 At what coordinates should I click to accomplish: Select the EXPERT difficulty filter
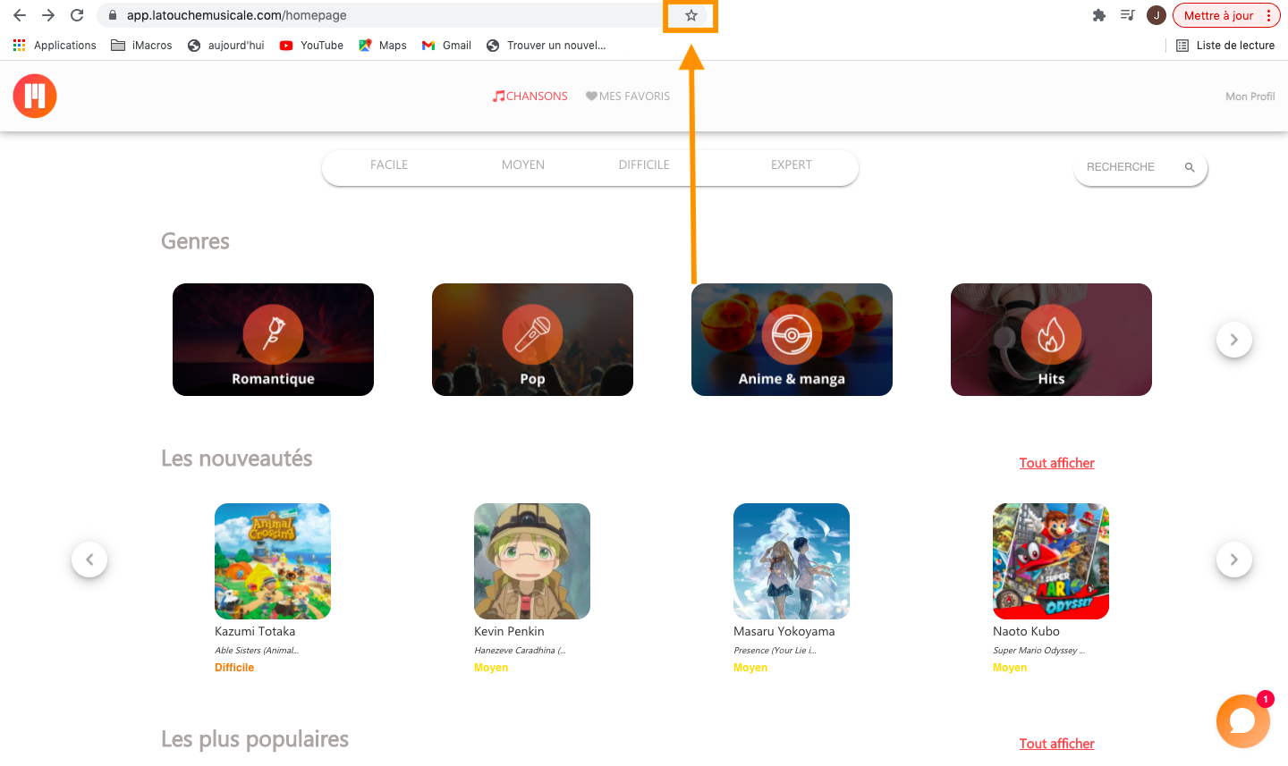[x=792, y=164]
